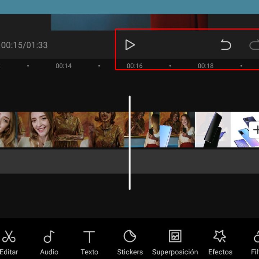Click the 00:15/01:33 time counter
Image resolution: width=259 pixels, height=259 pixels.
24,45
